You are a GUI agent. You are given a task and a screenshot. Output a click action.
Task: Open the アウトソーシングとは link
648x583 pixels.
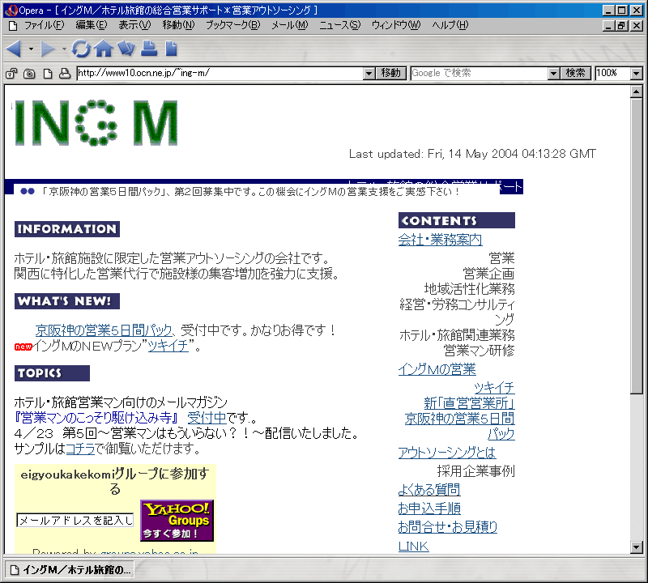(x=447, y=453)
